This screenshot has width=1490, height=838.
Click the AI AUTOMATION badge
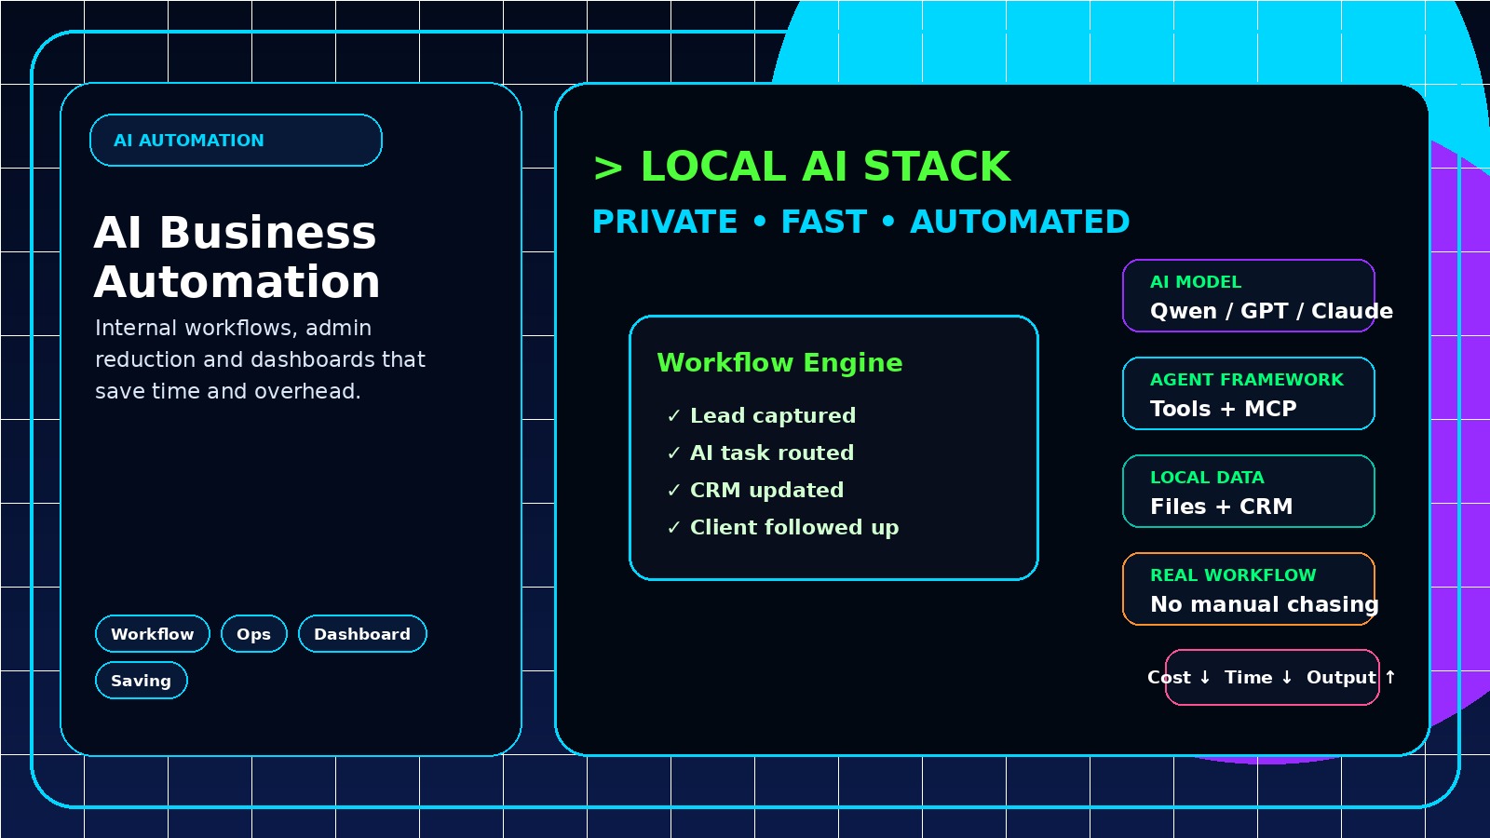[236, 140]
